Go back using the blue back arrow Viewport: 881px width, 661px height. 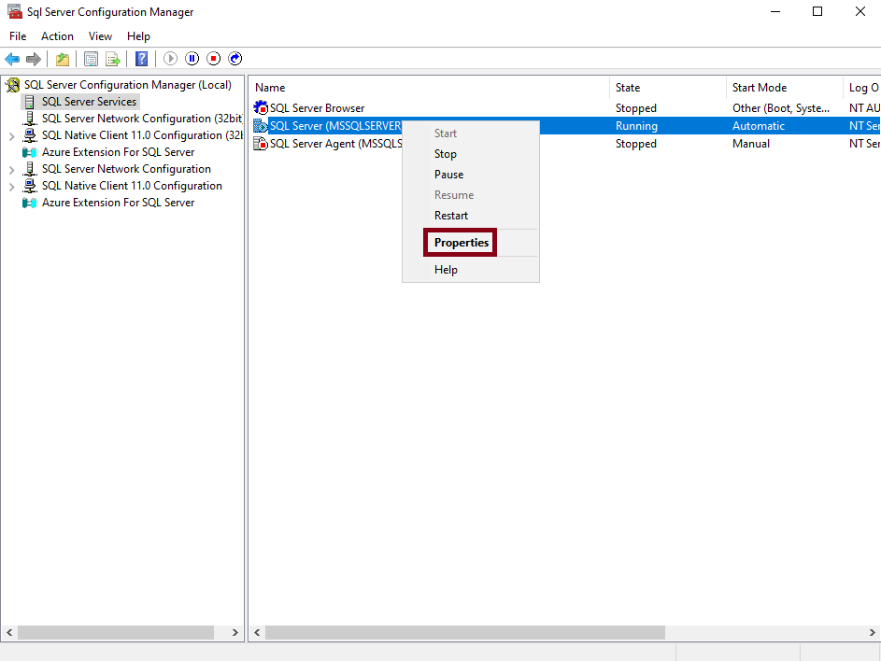pos(12,59)
